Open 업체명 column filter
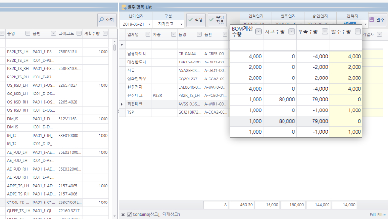The height and width of the screenshot is (219, 388). click(148, 34)
